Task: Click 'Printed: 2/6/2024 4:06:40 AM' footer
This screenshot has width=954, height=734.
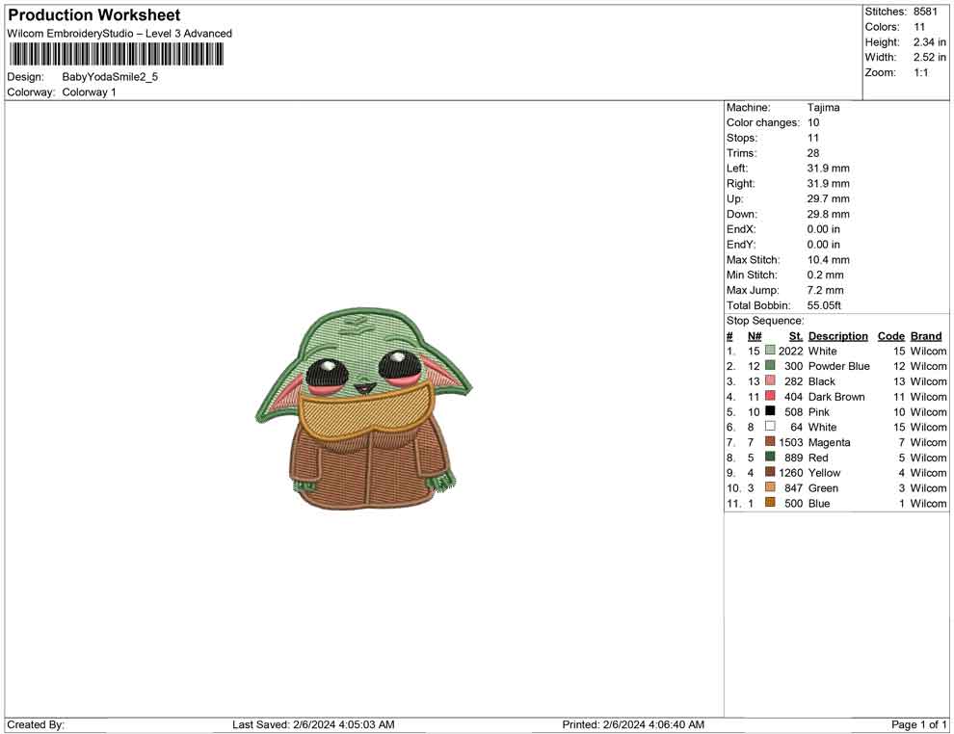Action: pyautogui.click(x=633, y=724)
